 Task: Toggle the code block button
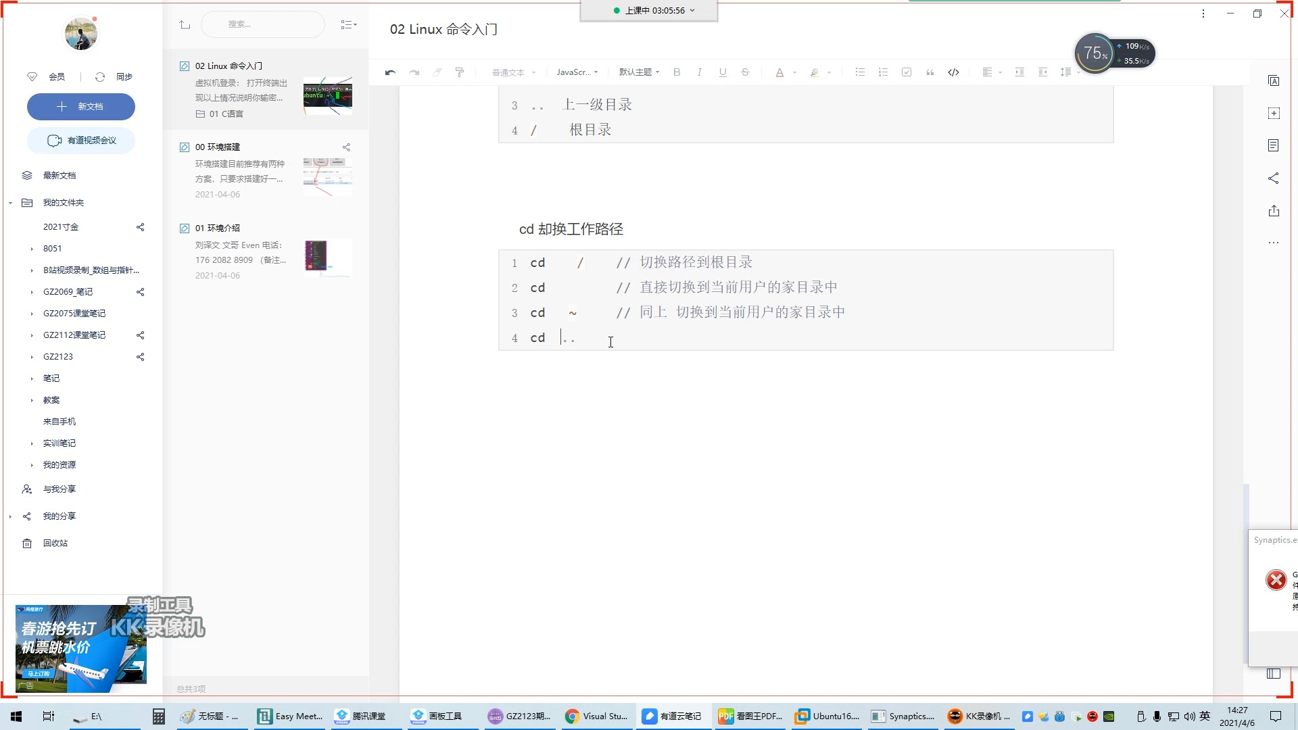tap(953, 72)
